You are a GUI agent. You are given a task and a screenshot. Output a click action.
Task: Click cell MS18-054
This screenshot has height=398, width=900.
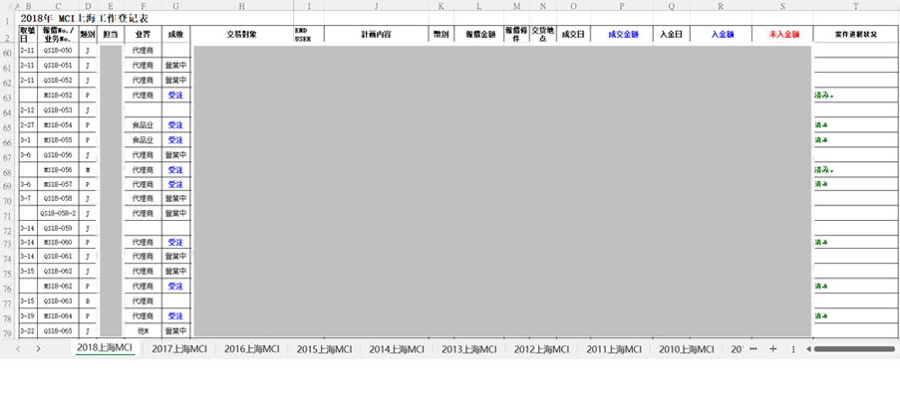[58, 124]
